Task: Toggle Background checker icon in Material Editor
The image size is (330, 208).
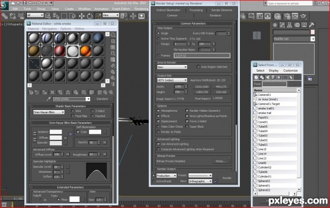Action: (x=113, y=47)
